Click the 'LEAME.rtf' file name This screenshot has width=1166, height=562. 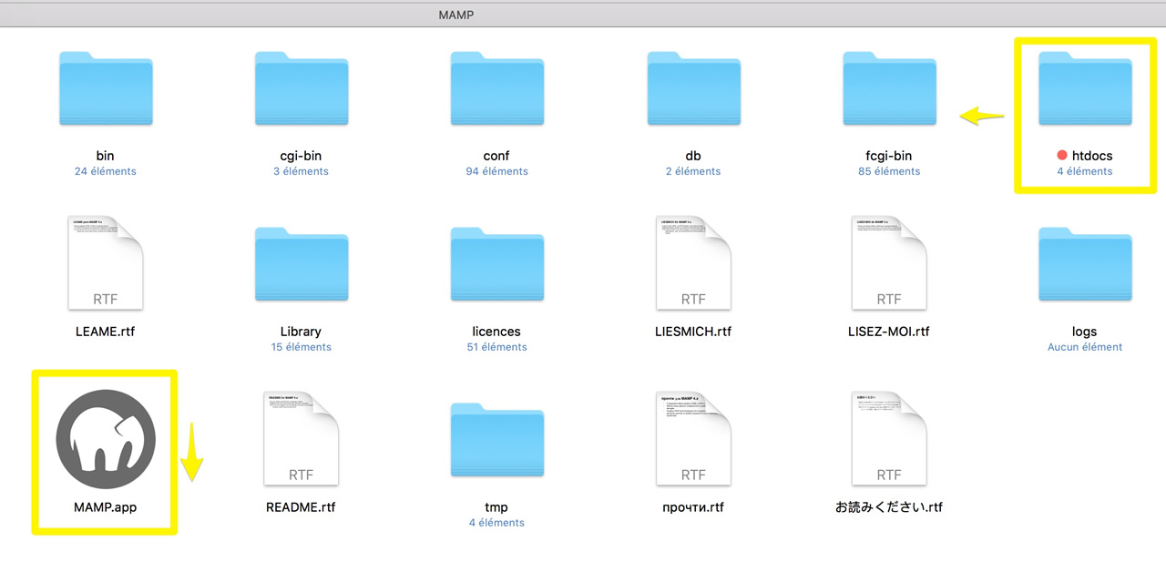click(106, 332)
